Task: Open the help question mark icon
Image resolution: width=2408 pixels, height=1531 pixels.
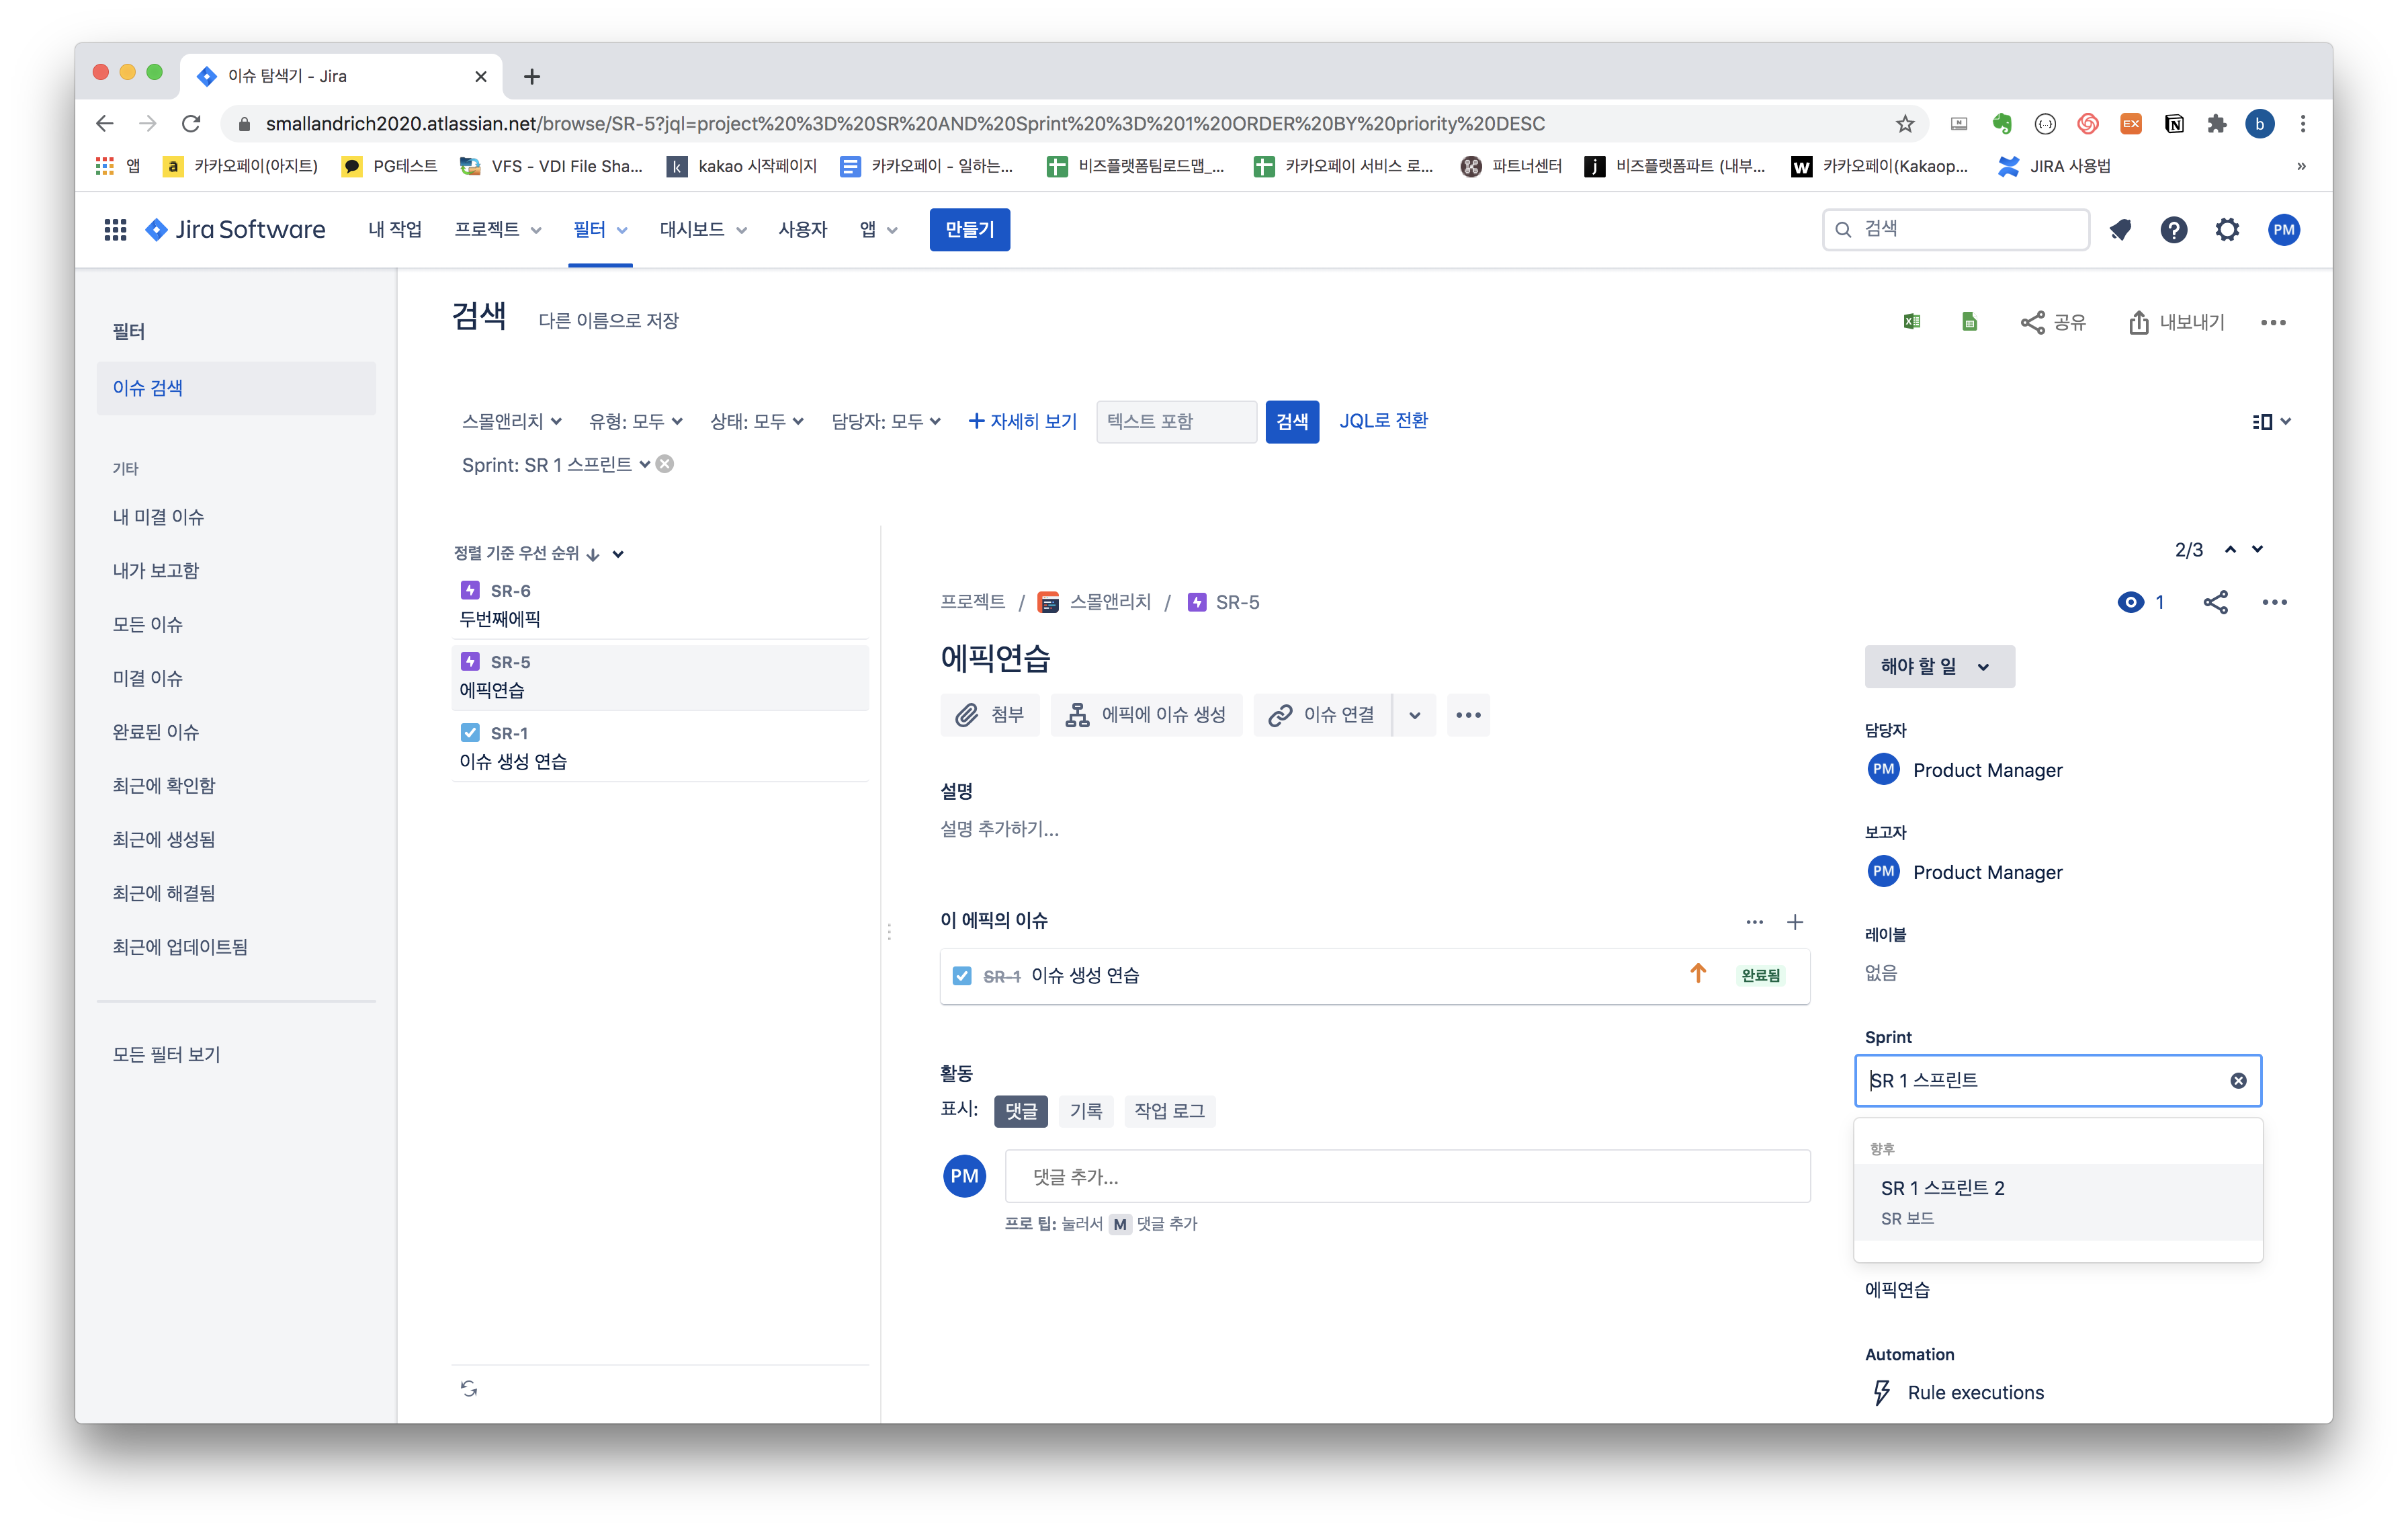Action: pyautogui.click(x=2173, y=230)
